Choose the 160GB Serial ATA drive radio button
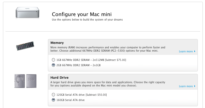 click(53, 100)
